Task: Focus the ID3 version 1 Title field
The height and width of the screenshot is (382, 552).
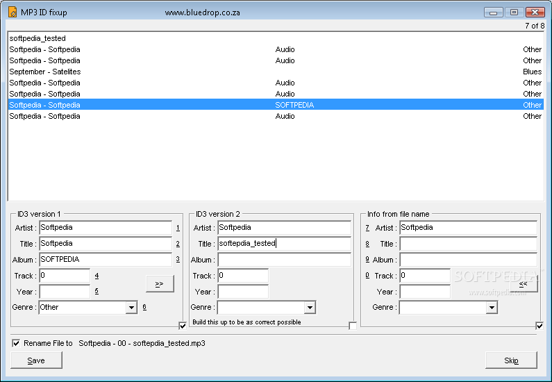Action: point(106,244)
